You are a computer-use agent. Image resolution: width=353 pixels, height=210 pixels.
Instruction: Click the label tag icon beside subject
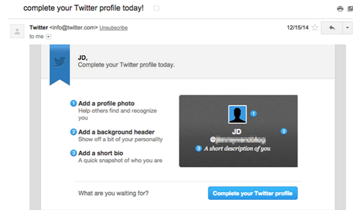pos(156,8)
